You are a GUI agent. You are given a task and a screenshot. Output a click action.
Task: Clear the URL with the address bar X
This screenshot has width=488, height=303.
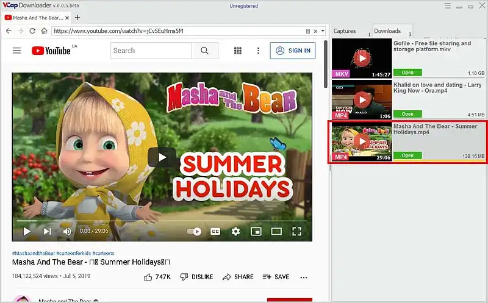[x=315, y=31]
